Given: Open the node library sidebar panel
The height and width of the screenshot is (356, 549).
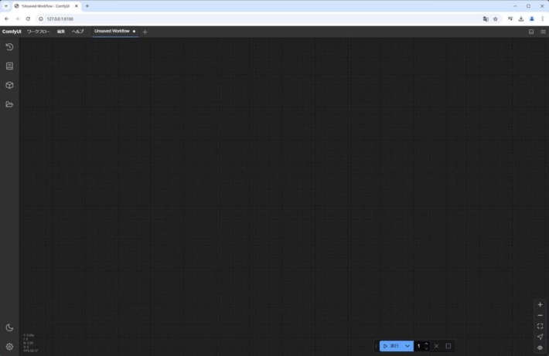Looking at the screenshot, I should [x=9, y=66].
